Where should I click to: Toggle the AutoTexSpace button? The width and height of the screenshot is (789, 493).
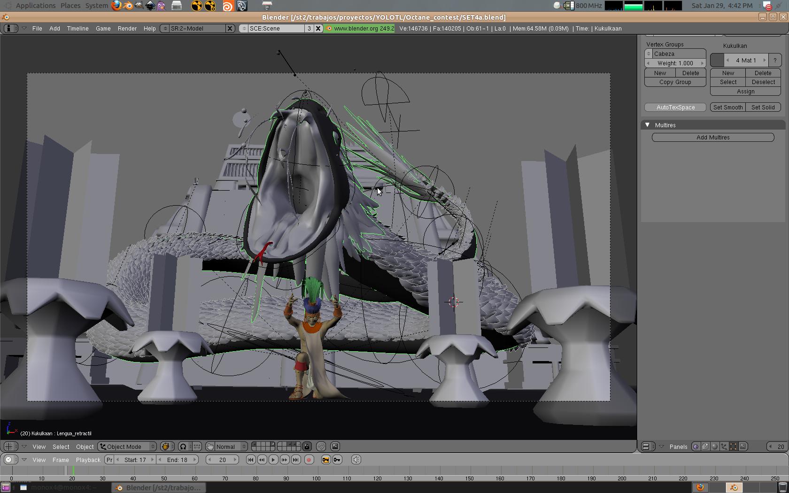pos(675,108)
